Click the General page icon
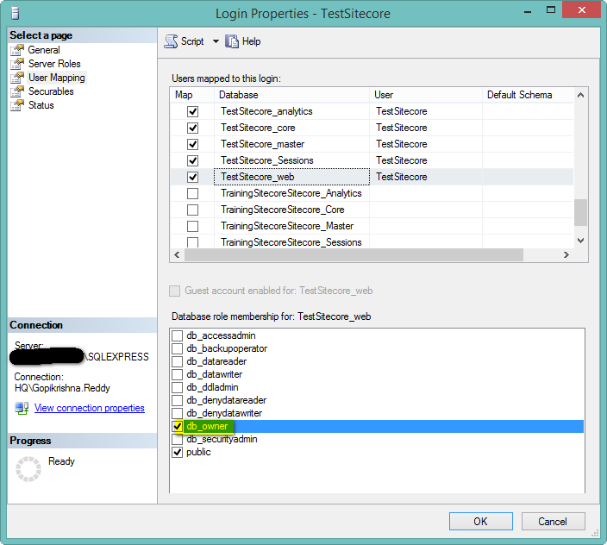 17,50
